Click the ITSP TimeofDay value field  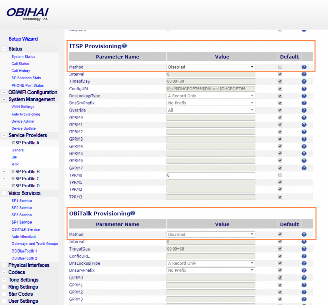211,81
